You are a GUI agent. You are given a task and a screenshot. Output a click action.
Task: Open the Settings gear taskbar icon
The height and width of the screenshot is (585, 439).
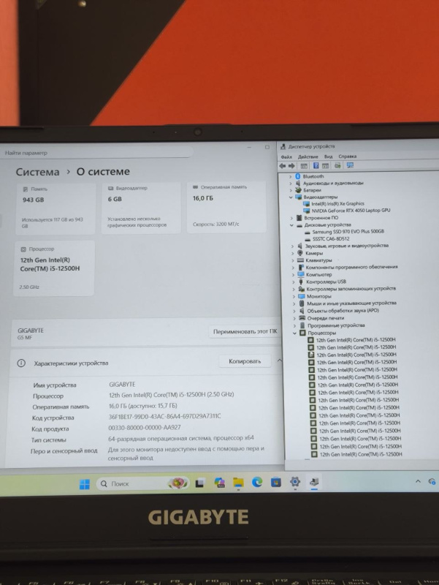295,482
